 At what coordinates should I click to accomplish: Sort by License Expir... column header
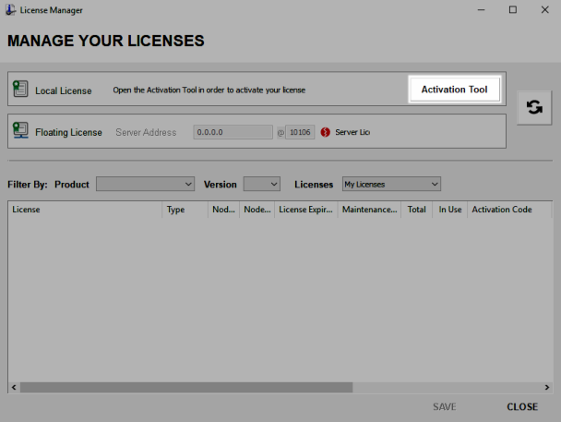coord(306,210)
